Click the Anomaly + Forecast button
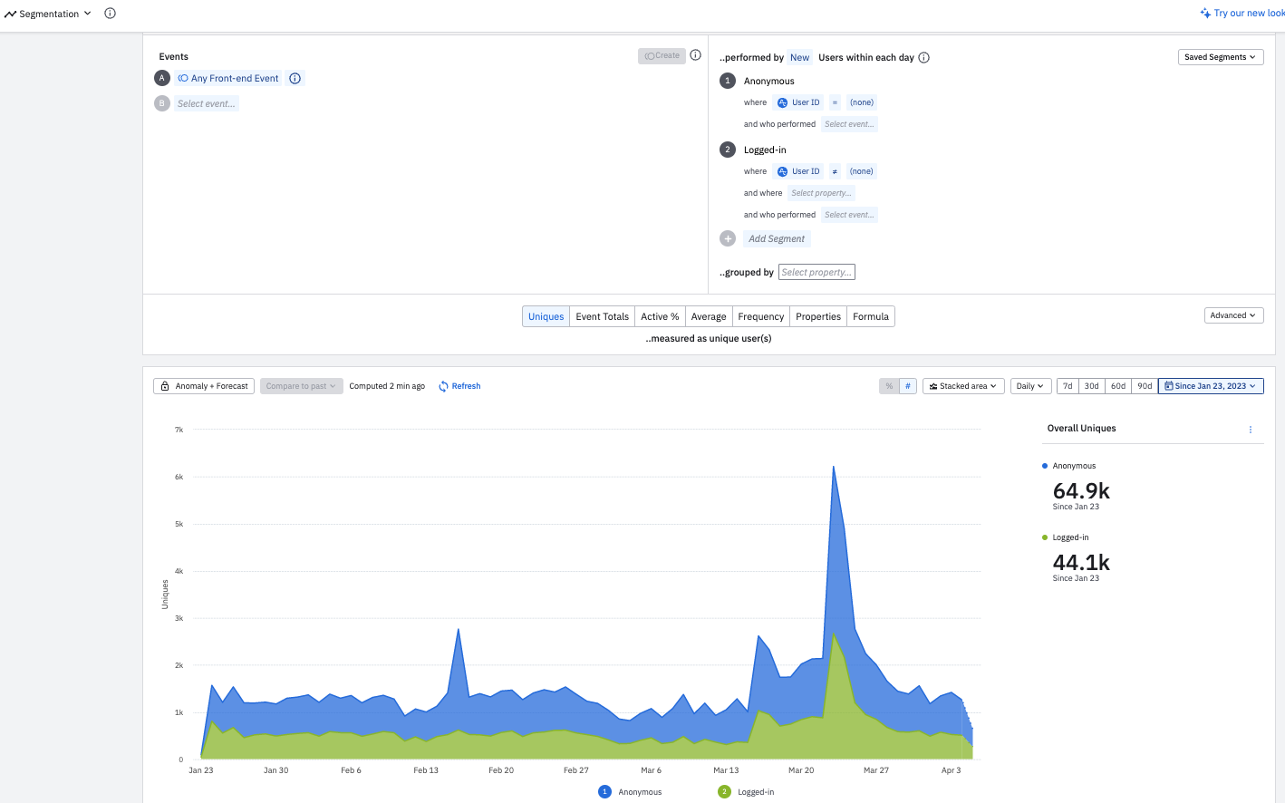 pos(204,386)
